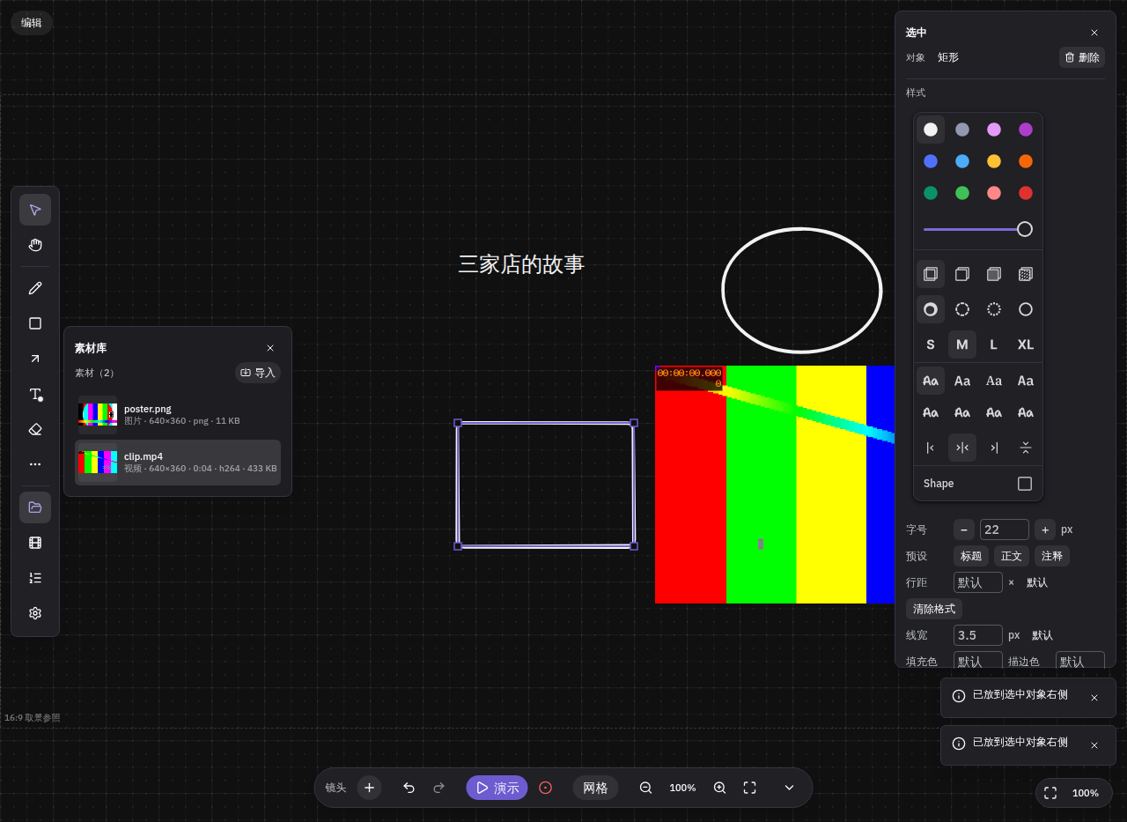Increase font size with the plus stepper
Viewport: 1127px width, 822px height.
pos(1045,529)
